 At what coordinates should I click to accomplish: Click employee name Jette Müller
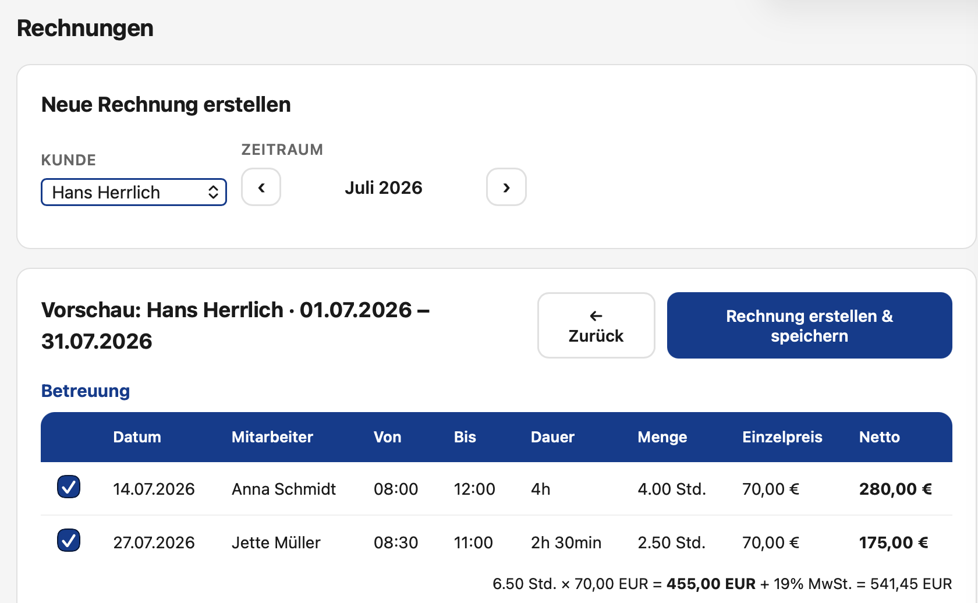(x=276, y=542)
